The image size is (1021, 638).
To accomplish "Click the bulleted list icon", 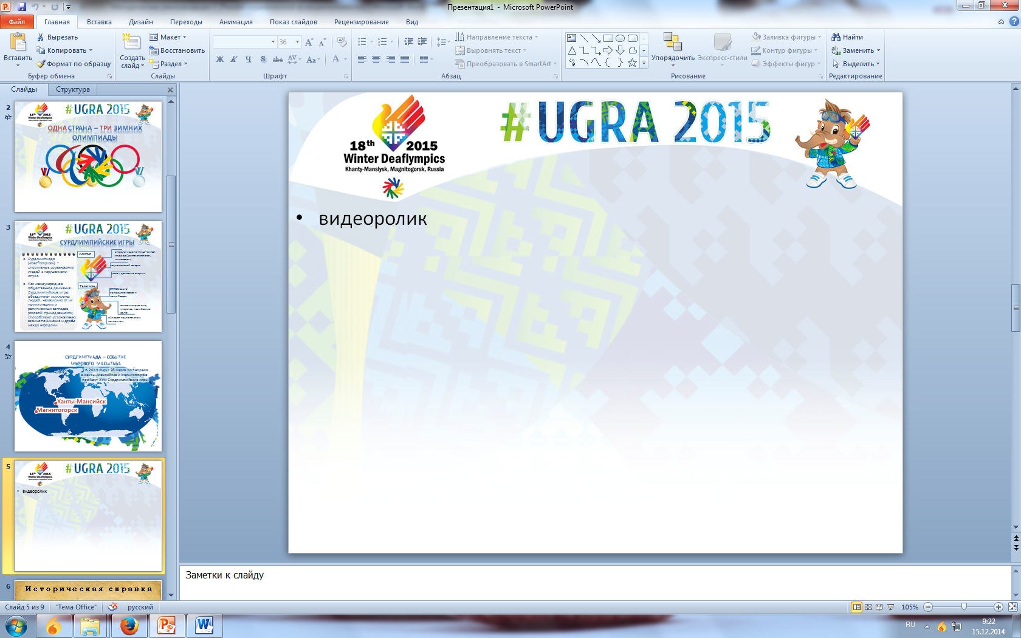I will pos(362,42).
